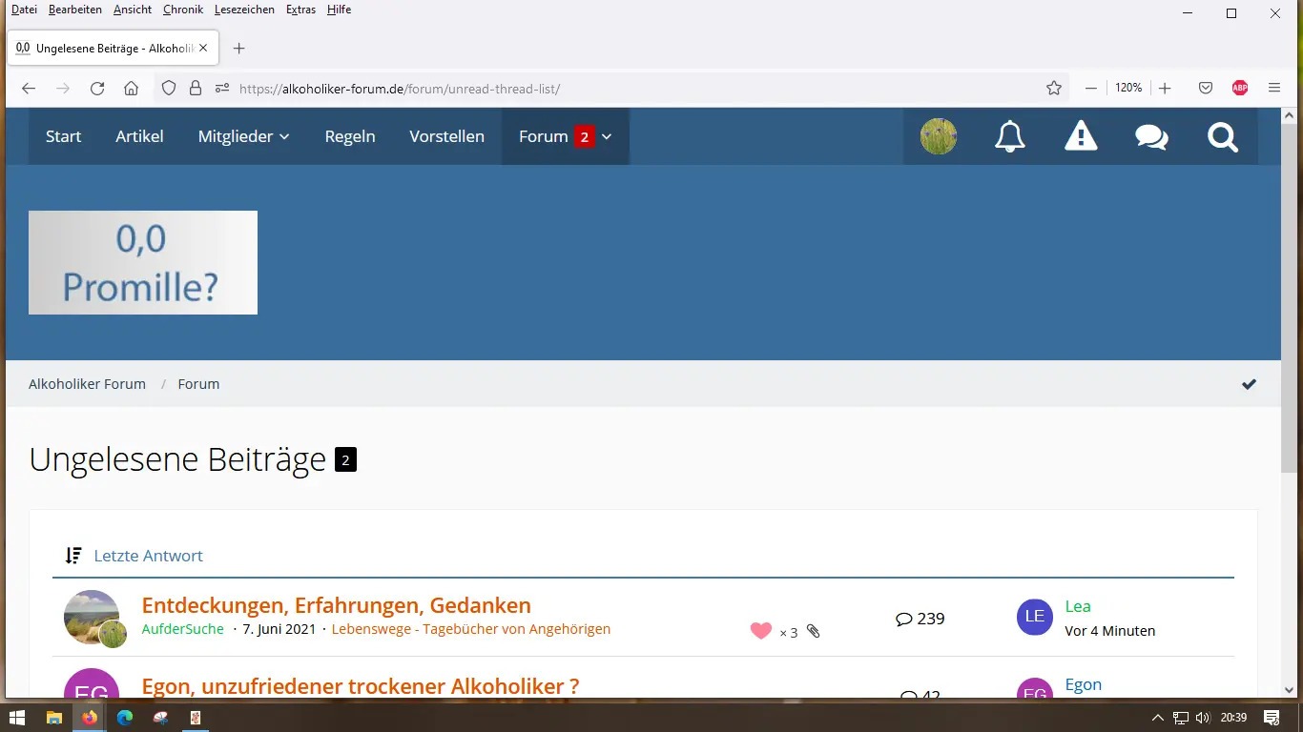Open the Lesezeichen menu
This screenshot has height=732, width=1303.
coord(244,10)
